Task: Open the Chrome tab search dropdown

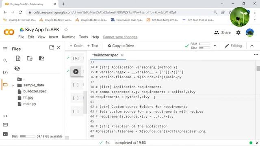Action: click(x=222, y=4)
